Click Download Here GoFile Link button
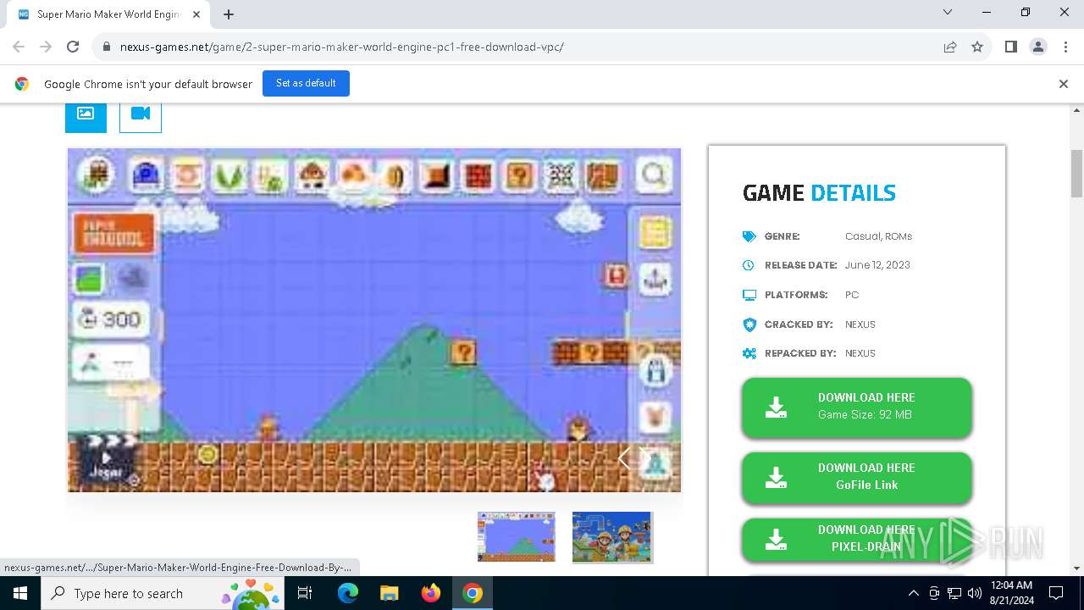Screen dimensions: 1084x610 click(856, 477)
